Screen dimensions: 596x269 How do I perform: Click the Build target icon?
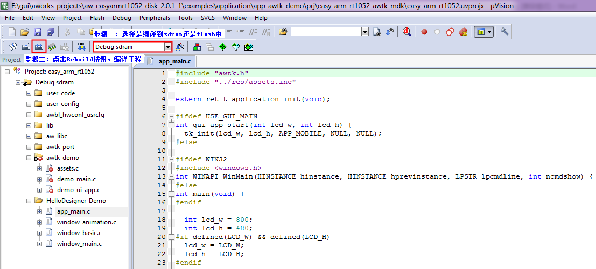[26, 47]
